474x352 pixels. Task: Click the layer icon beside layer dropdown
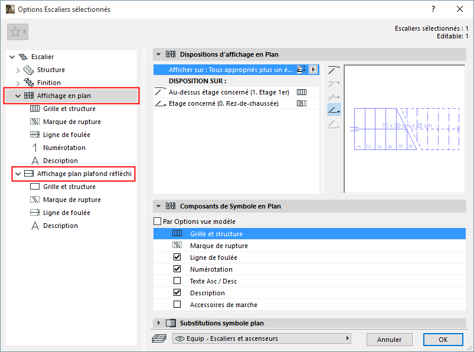click(x=159, y=338)
